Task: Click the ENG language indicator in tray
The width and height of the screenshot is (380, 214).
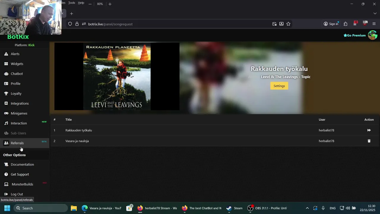Action: (x=332, y=208)
